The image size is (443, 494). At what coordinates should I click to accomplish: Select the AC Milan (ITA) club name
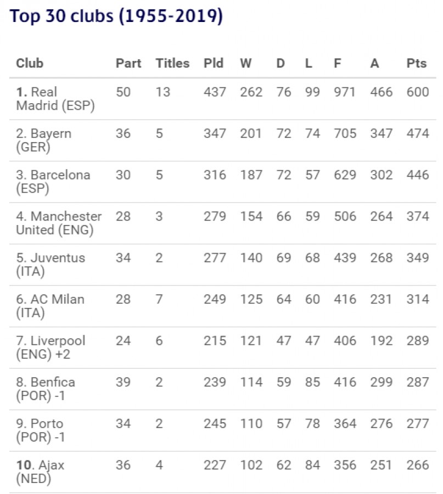tap(51, 306)
